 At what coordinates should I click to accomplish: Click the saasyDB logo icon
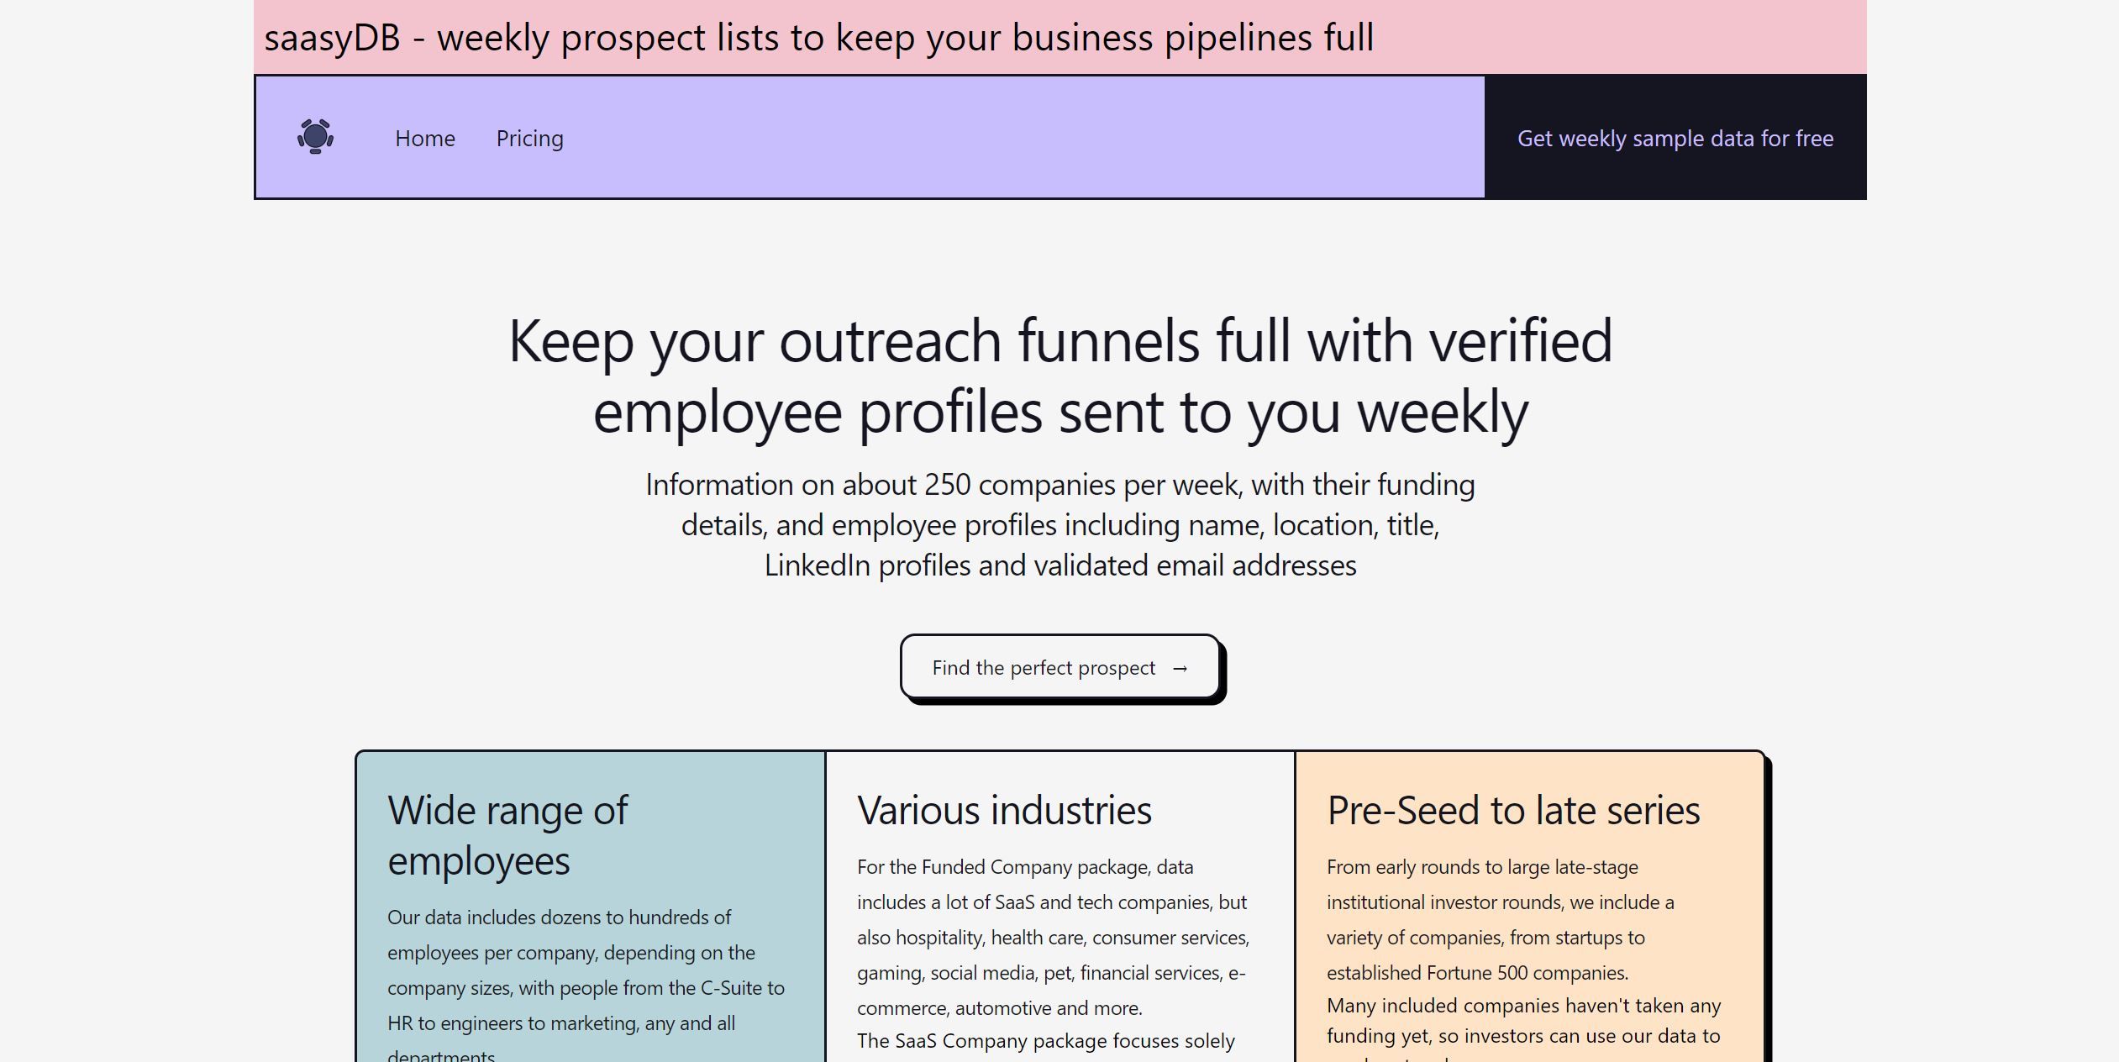315,137
